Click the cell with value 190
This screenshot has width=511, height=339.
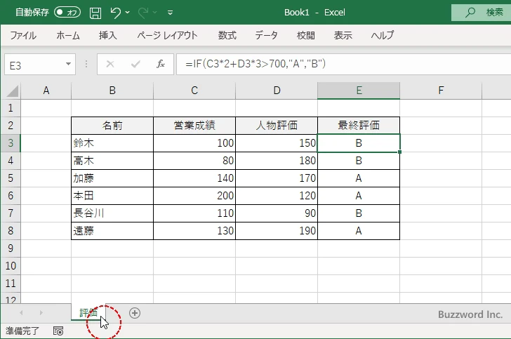[x=277, y=231]
